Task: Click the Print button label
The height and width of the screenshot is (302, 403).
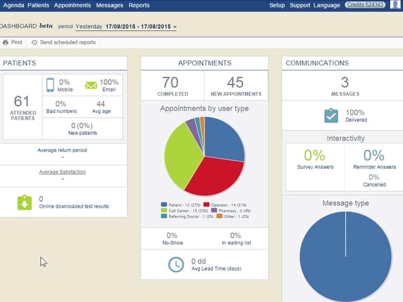Action: (x=17, y=42)
